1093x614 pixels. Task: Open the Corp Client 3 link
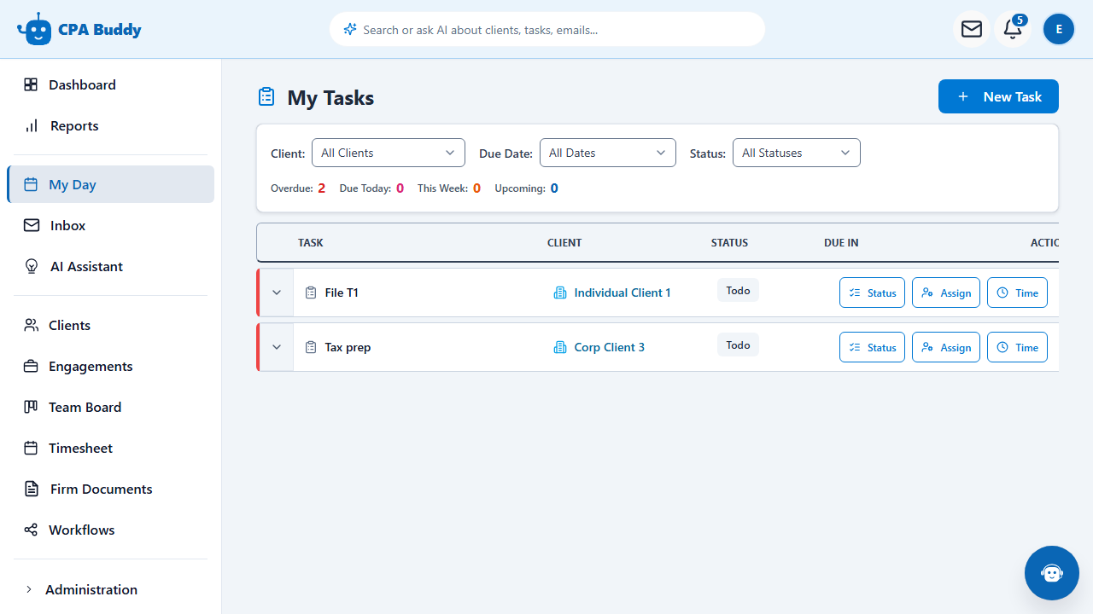(610, 347)
